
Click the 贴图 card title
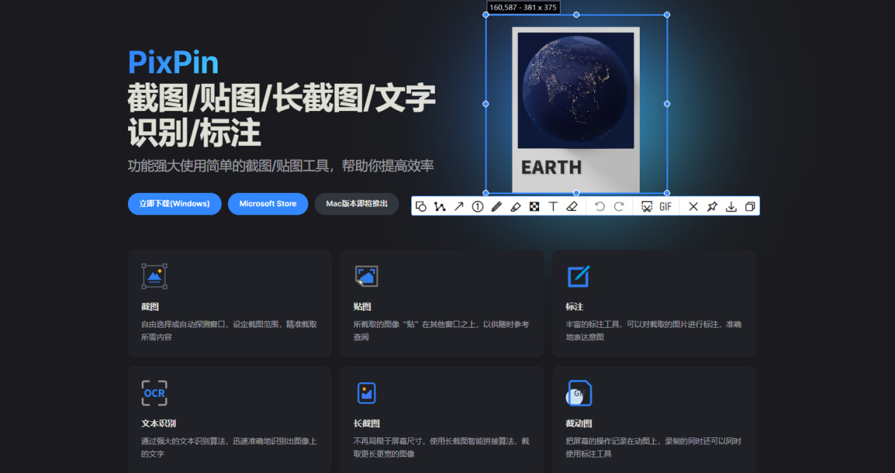click(x=362, y=307)
